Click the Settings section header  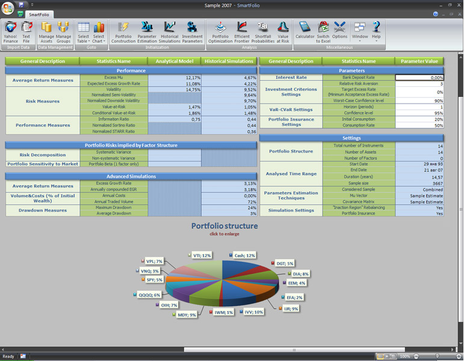coord(351,138)
